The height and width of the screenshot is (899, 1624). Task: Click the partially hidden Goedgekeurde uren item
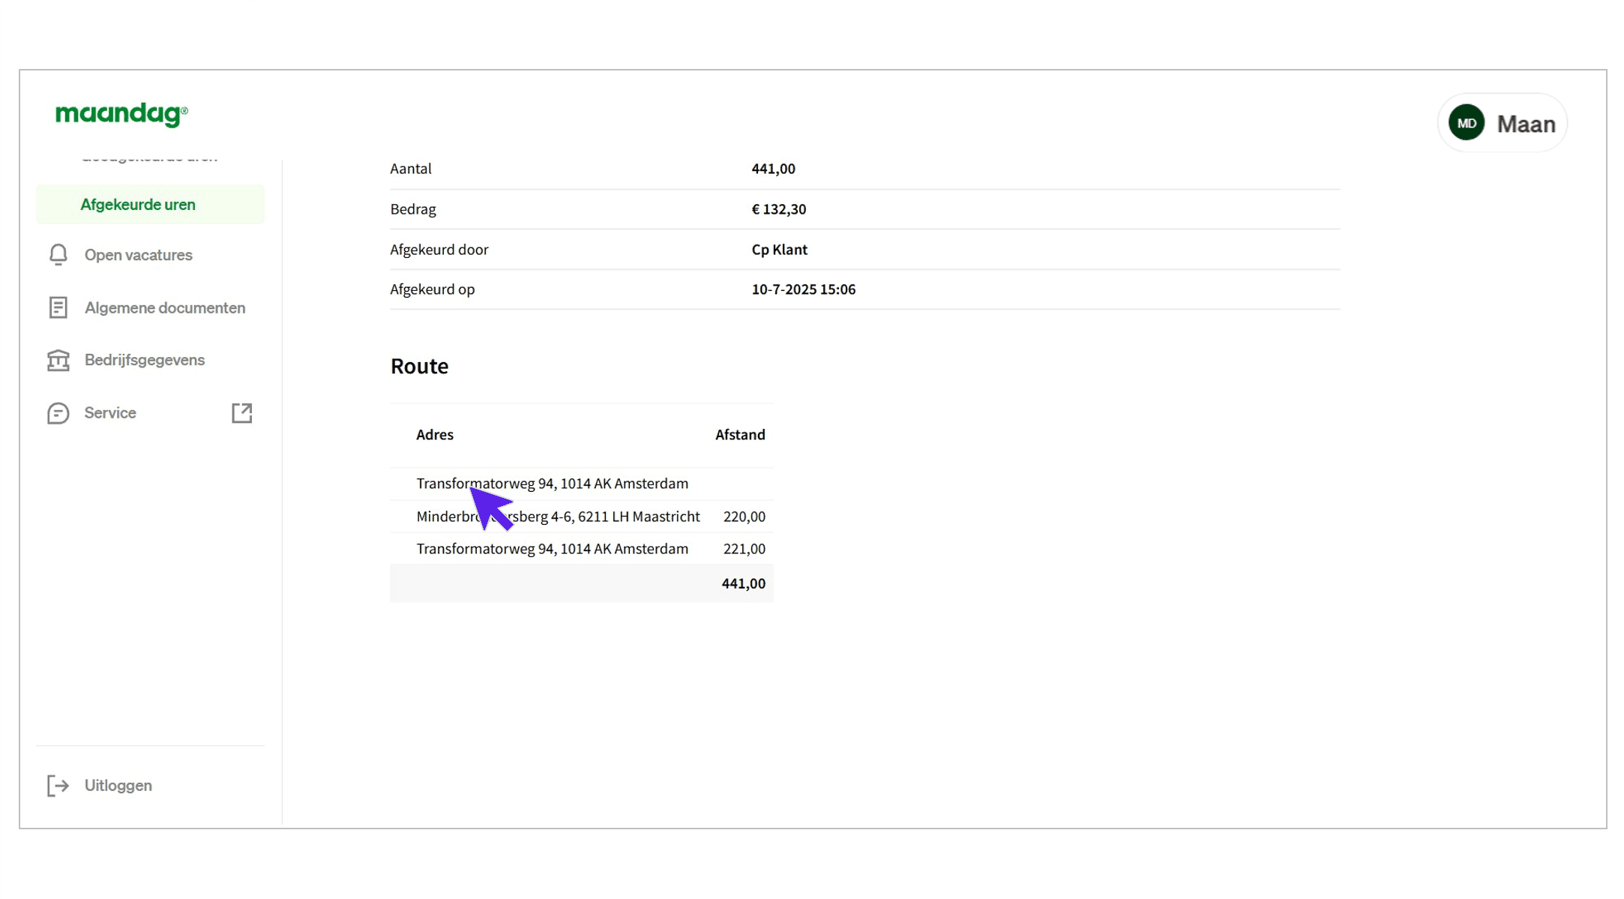click(149, 159)
